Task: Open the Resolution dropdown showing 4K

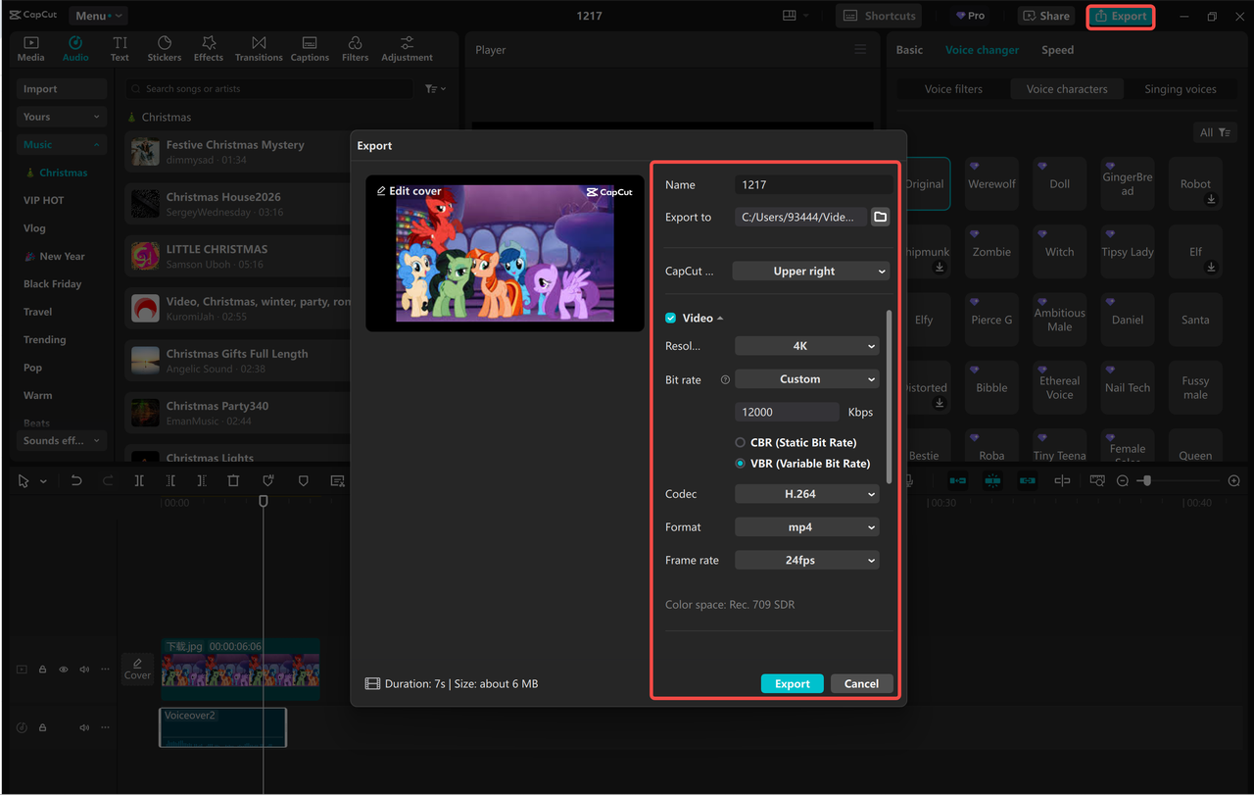Action: [806, 345]
